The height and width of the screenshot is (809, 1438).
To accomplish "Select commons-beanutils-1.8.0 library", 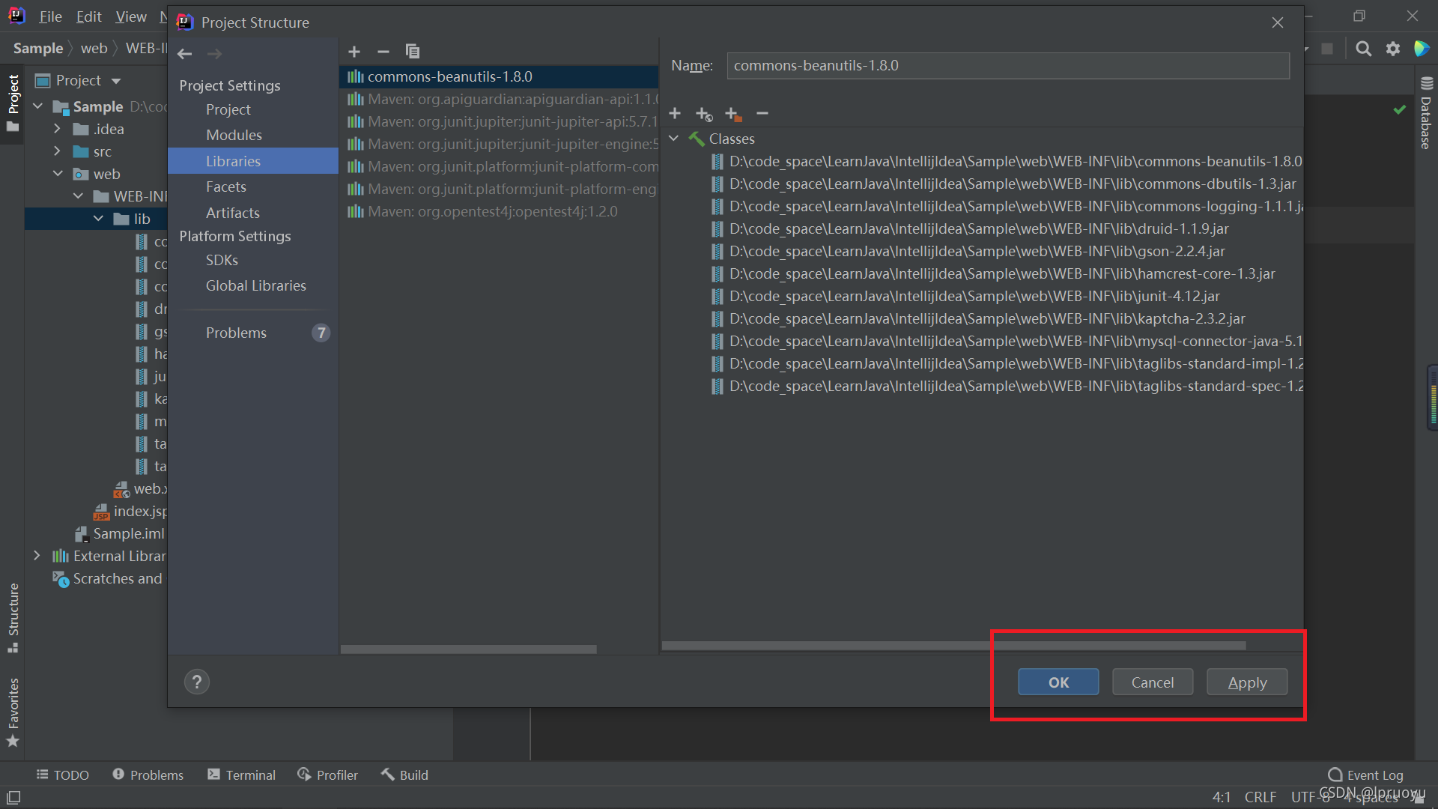I will pos(499,76).
